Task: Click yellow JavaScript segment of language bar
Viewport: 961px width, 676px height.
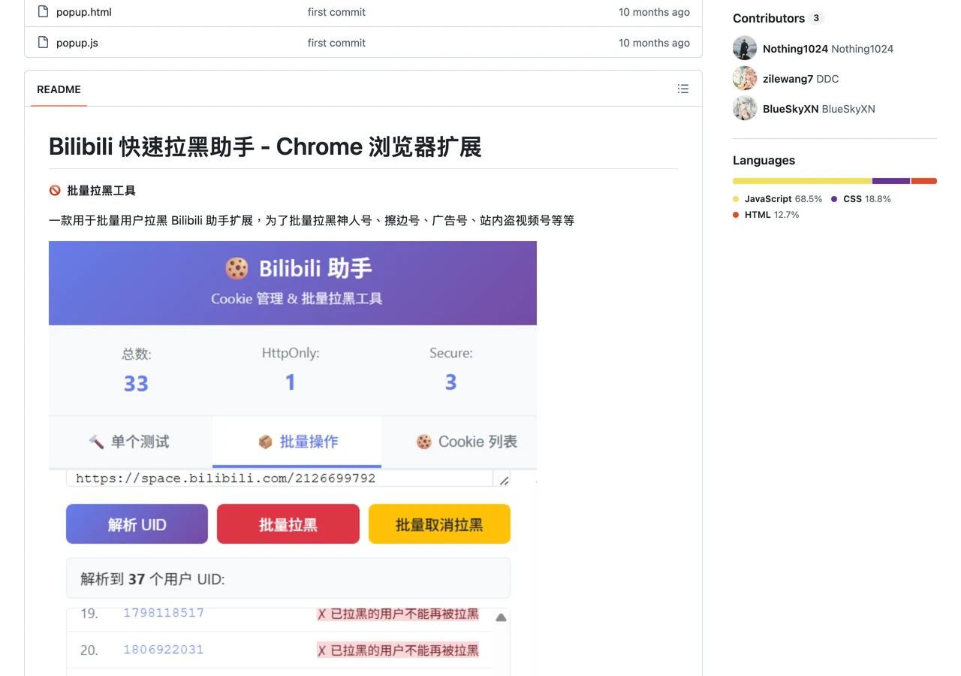Action: [x=802, y=181]
